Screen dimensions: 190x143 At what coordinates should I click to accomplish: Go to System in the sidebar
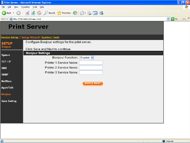tap(6, 55)
